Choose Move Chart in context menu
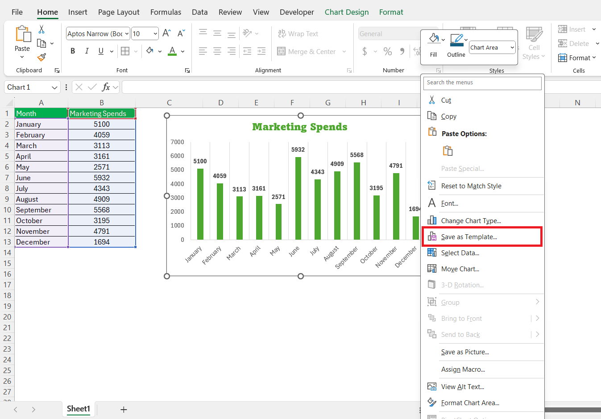 [x=482, y=269]
